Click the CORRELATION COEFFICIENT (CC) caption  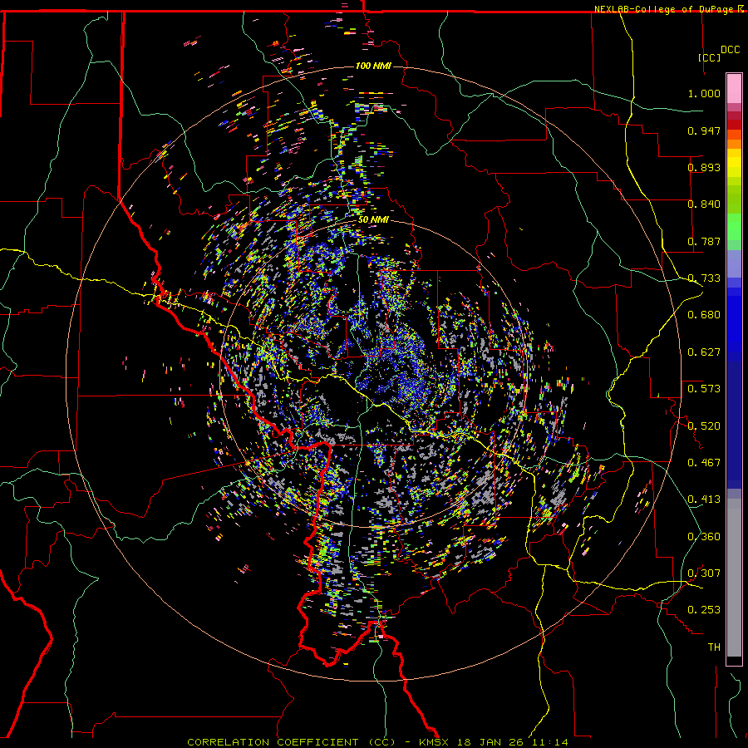click(x=292, y=742)
